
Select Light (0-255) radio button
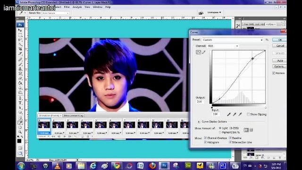click(x=220, y=128)
